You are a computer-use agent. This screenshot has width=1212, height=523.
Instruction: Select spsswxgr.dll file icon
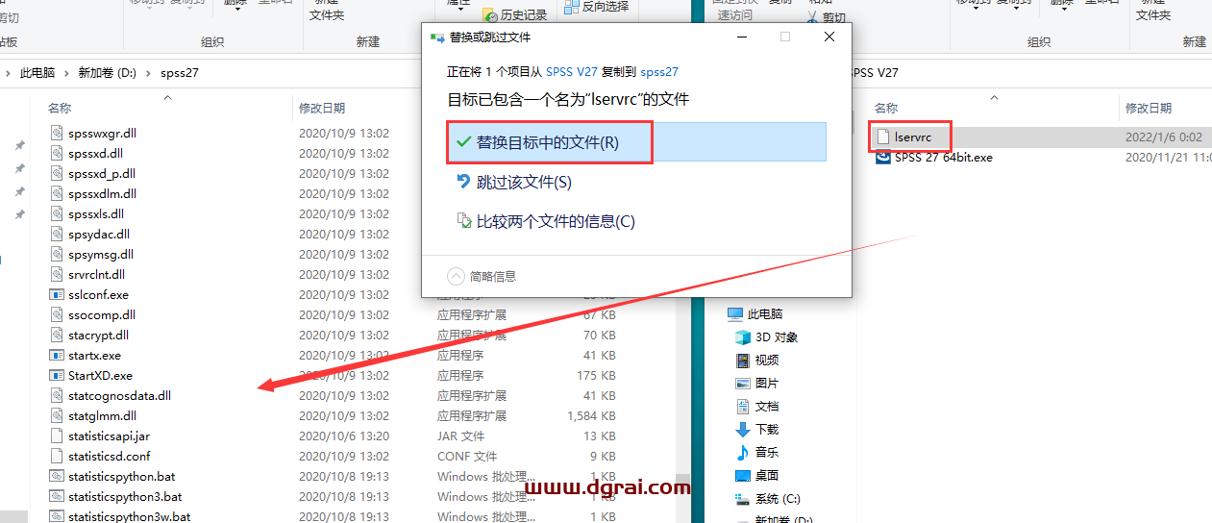[57, 133]
